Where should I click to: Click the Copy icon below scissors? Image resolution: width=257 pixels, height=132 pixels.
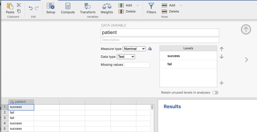click(x=19, y=11)
